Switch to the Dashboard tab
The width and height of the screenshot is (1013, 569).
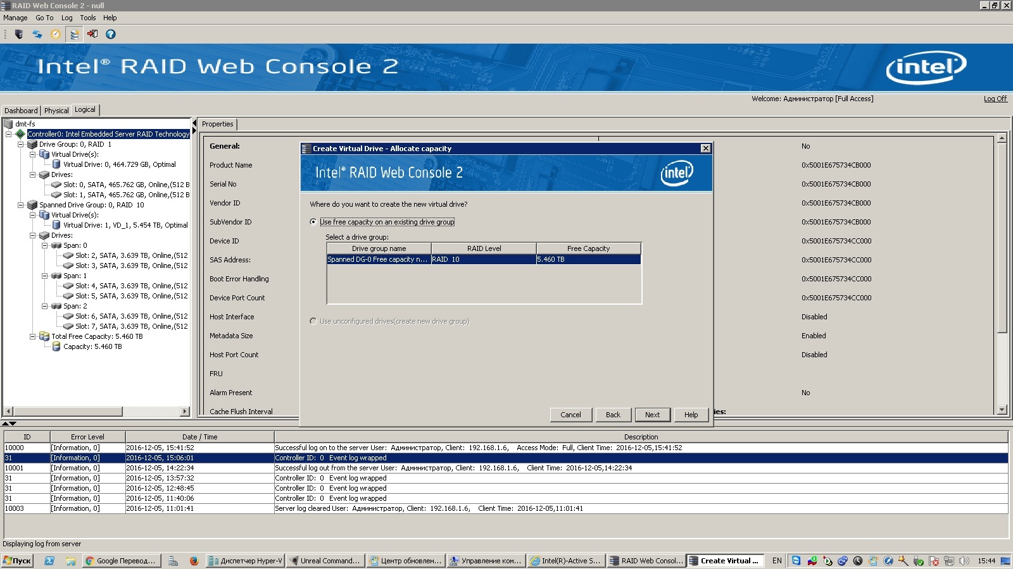pyautogui.click(x=21, y=111)
